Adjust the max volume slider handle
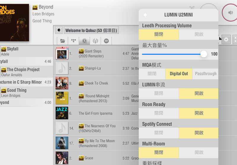Viewport: 237px width, 165px height. 204,54
